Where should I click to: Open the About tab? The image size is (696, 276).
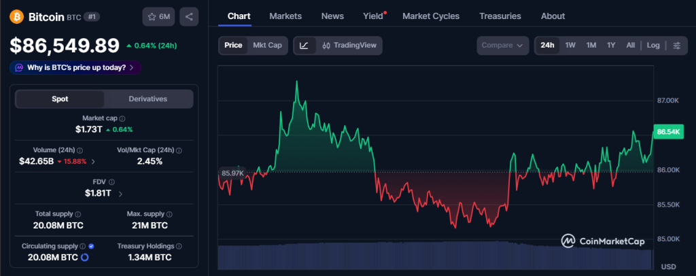(553, 16)
